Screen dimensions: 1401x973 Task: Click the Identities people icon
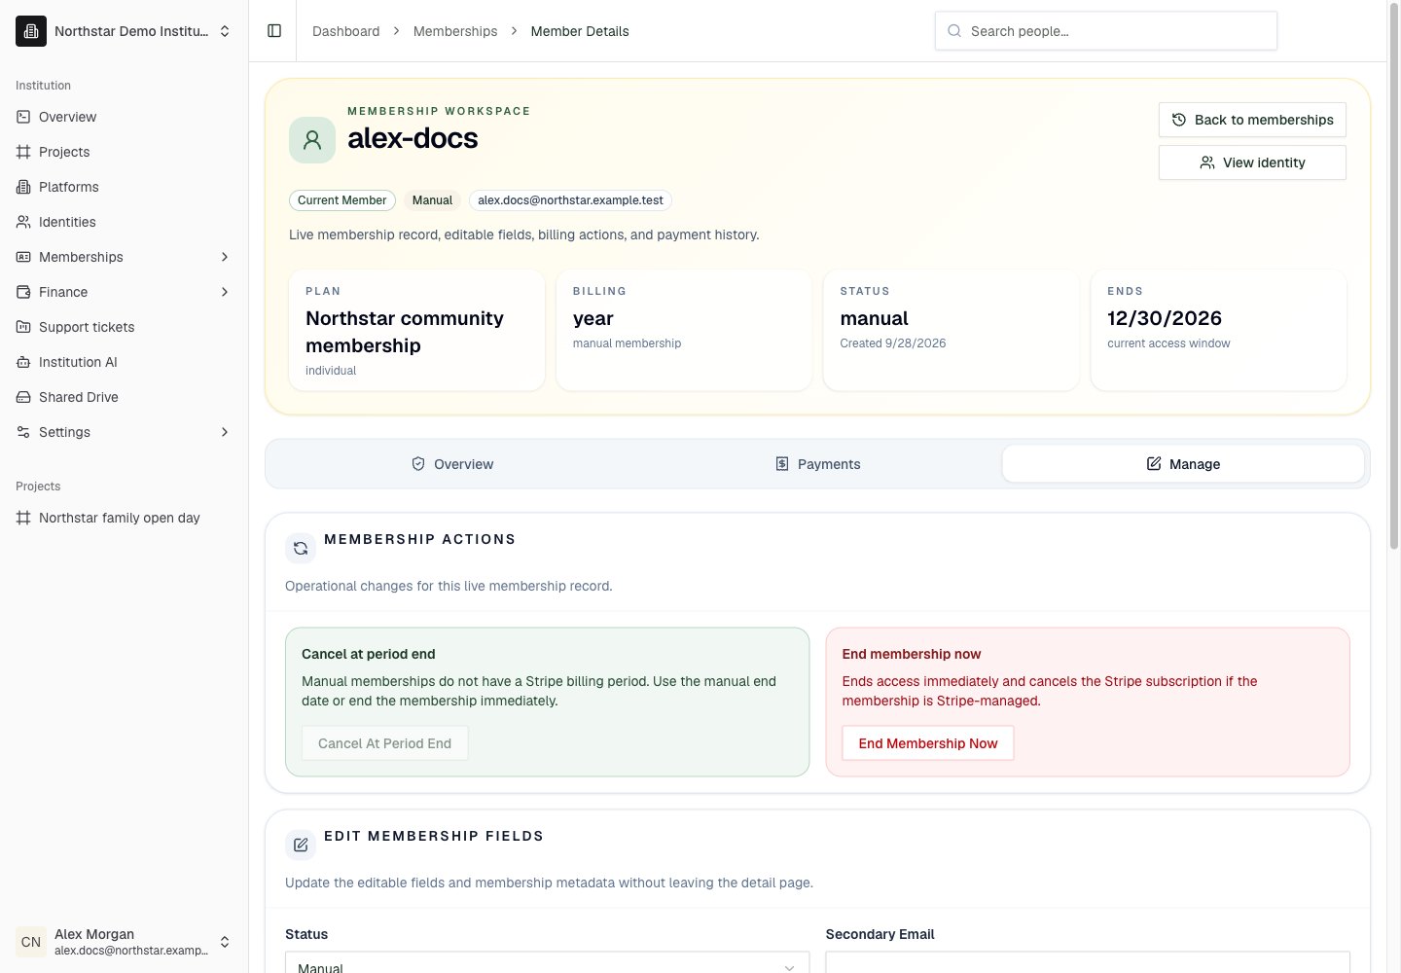[x=23, y=222]
